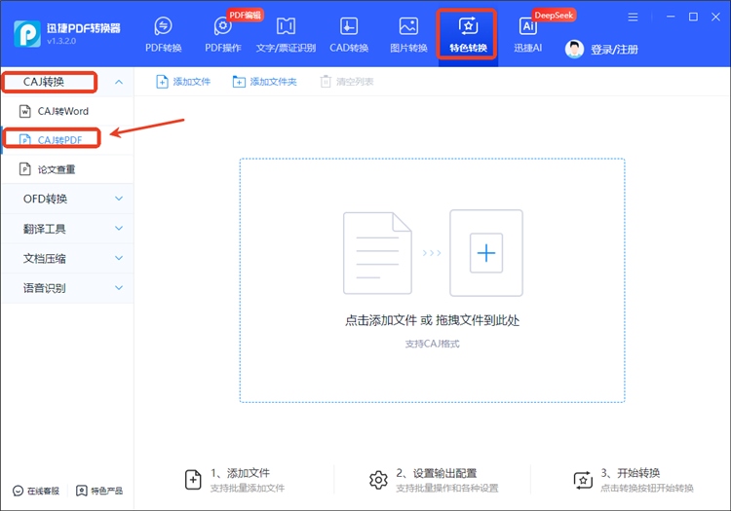This screenshot has height=511, width=731.
Task: Open 在线客服 support link
Action: tap(36, 491)
